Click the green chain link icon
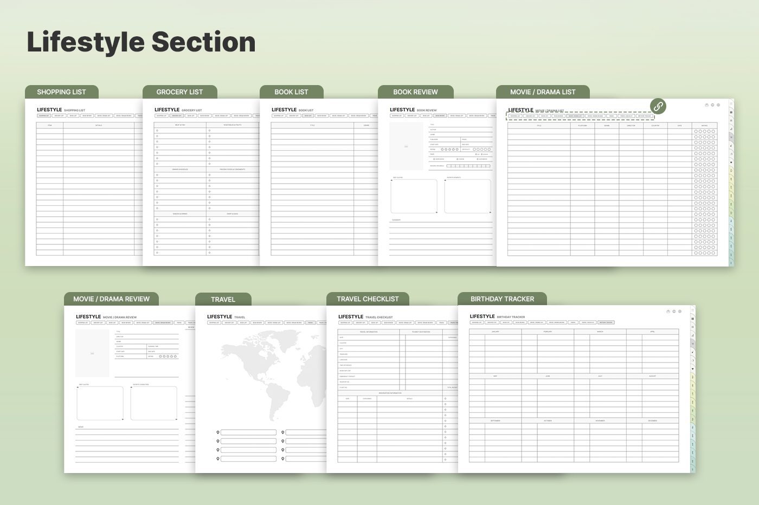Image resolution: width=759 pixels, height=505 pixels. click(x=658, y=106)
